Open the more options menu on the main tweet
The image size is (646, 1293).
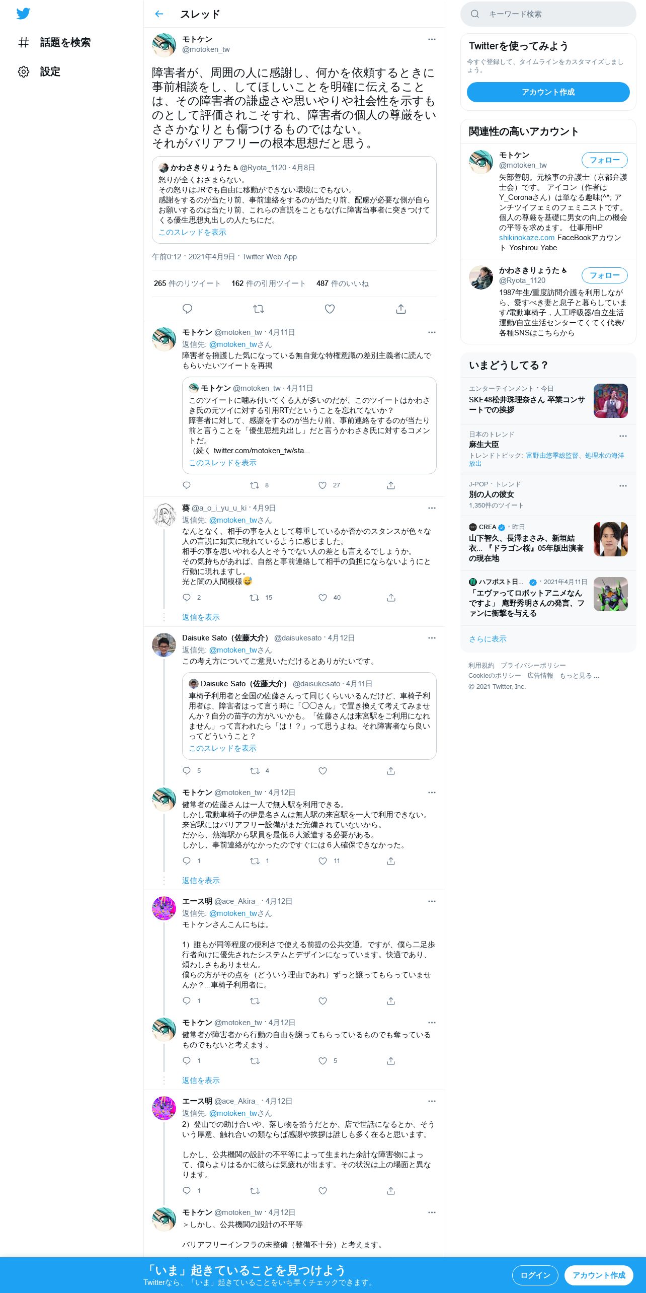click(x=432, y=39)
